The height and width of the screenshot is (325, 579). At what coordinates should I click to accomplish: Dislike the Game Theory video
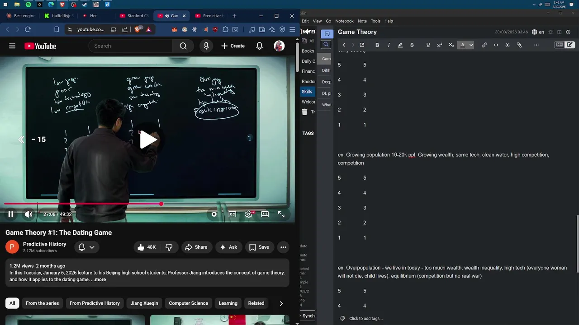pyautogui.click(x=169, y=247)
